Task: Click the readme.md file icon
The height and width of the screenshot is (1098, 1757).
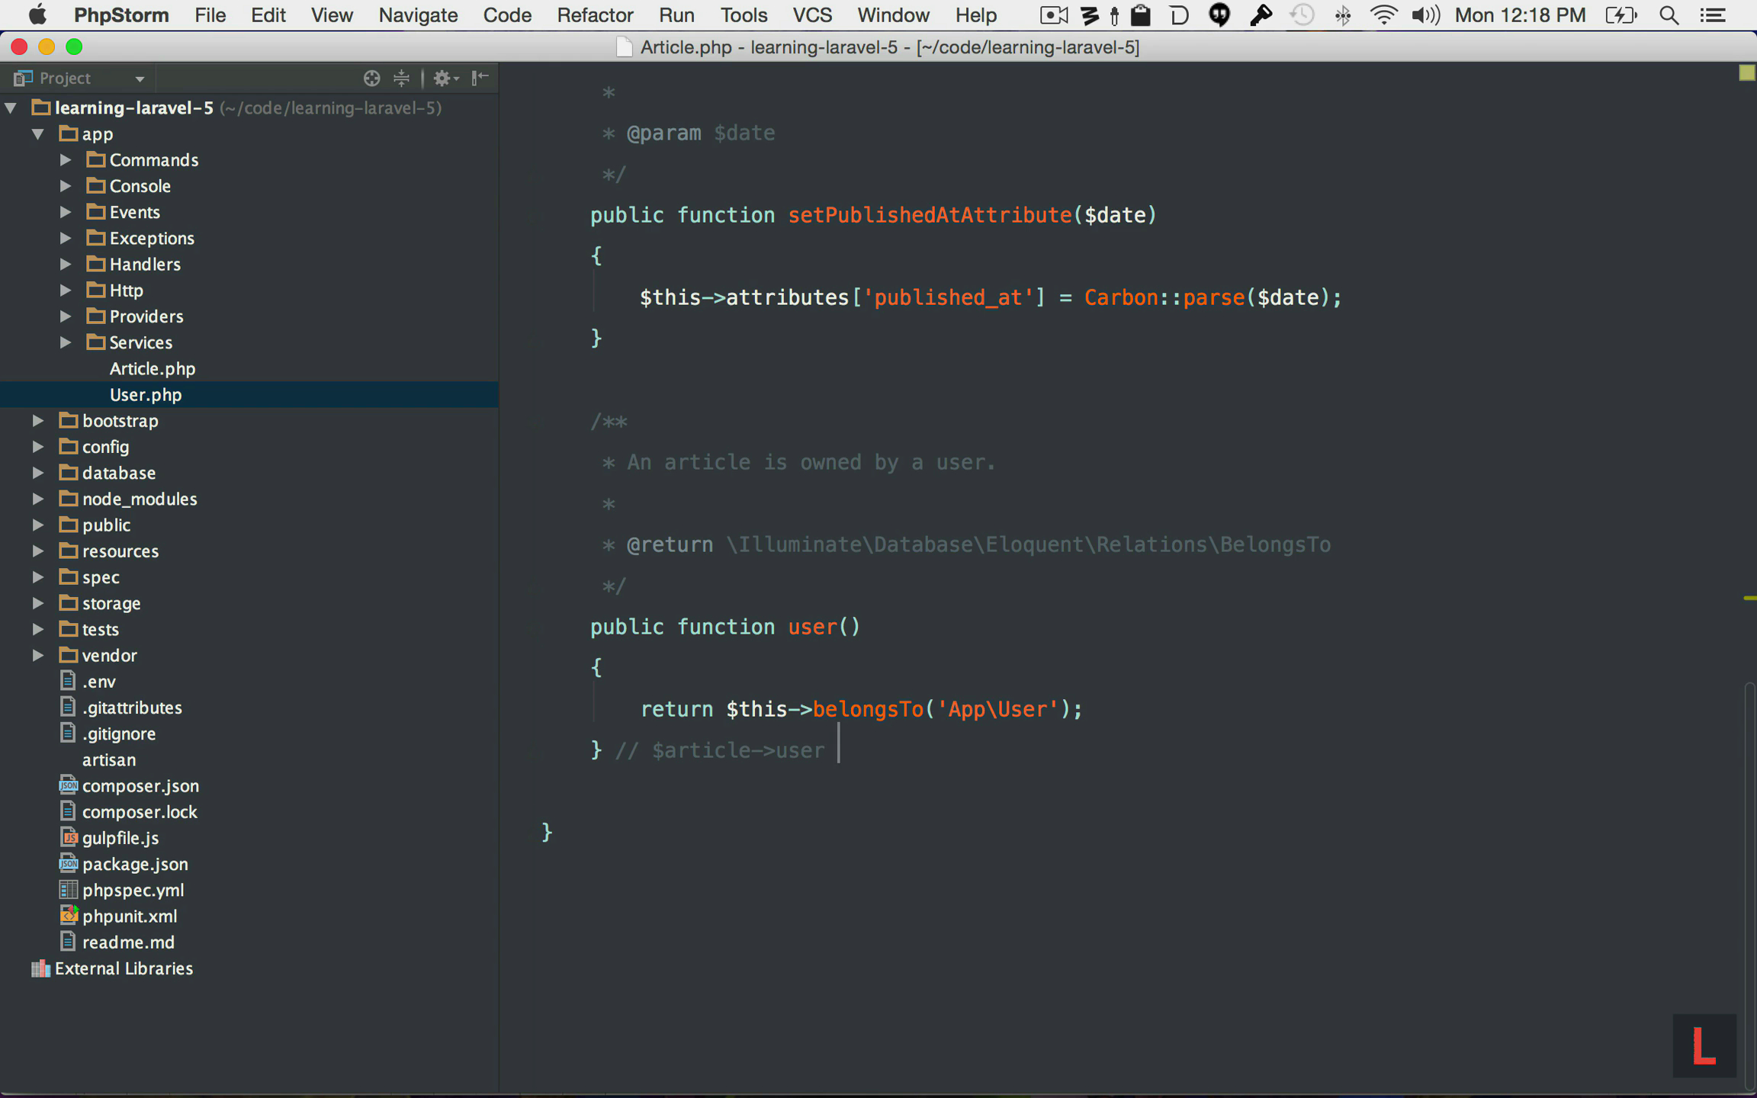Action: [x=69, y=942]
